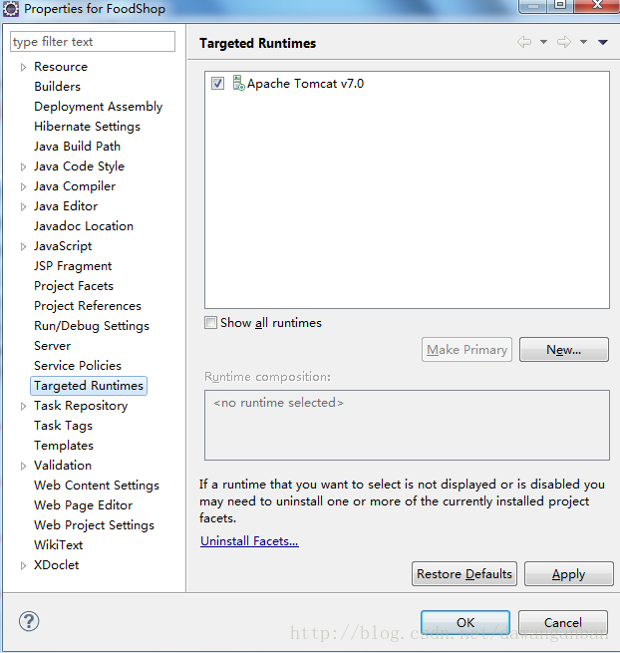Expand the Resource tree node
The image size is (620, 653).
click(23, 67)
